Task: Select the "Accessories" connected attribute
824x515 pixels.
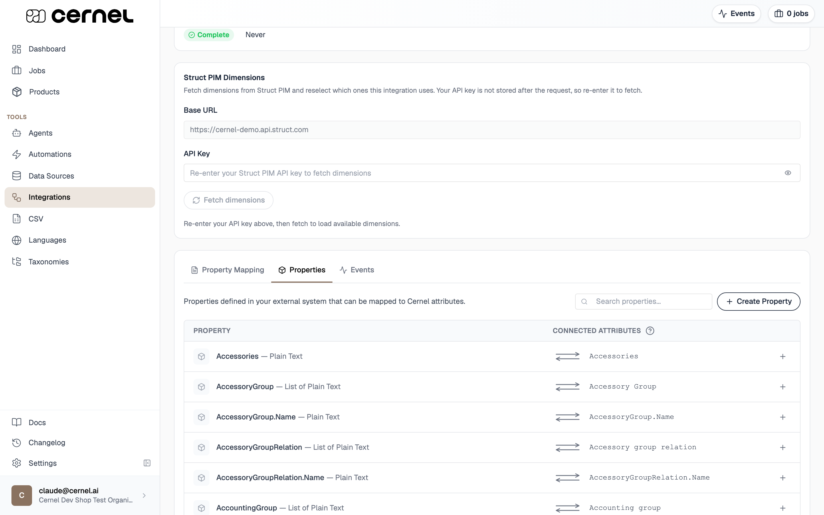Action: [x=614, y=356]
